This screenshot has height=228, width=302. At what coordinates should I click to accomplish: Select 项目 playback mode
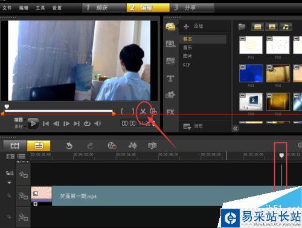click(x=18, y=120)
